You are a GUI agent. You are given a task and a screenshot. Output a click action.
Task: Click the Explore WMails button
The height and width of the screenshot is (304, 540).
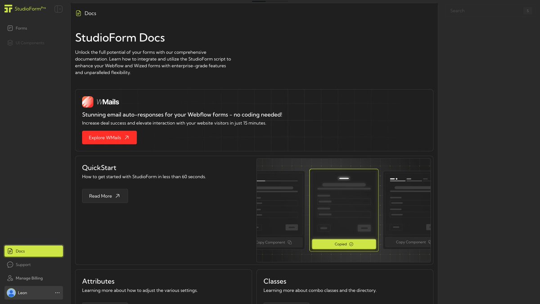(x=109, y=138)
